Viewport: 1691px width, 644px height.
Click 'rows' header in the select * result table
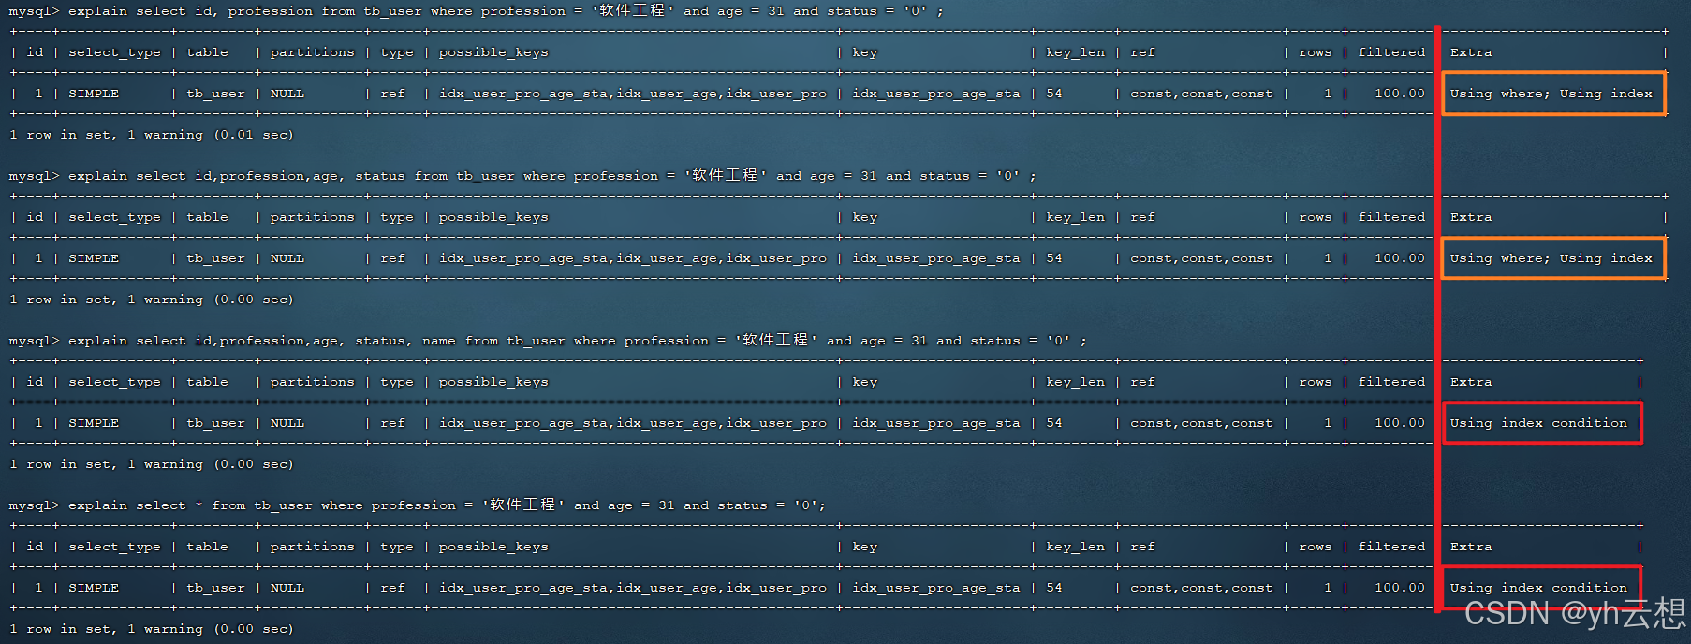point(1316,547)
